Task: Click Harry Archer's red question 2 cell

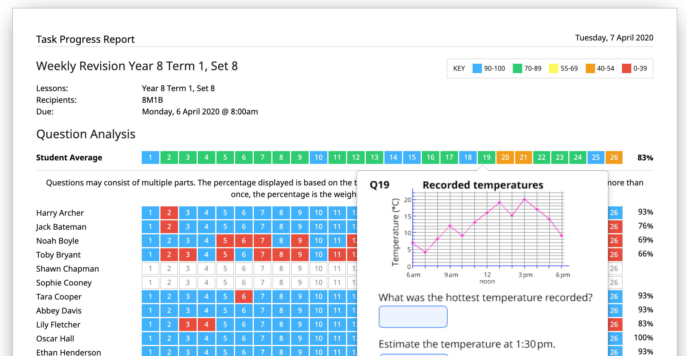Action: pos(169,212)
